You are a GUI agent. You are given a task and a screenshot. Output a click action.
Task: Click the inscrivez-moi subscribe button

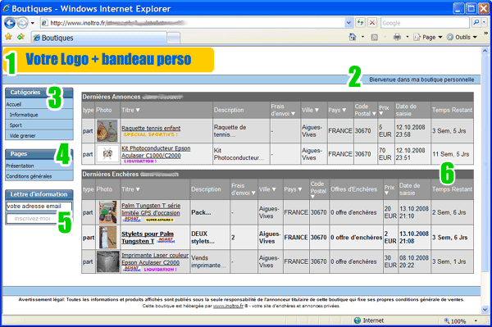click(32, 218)
